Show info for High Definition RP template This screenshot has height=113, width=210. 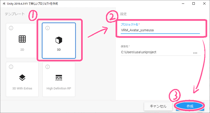click(48, 67)
